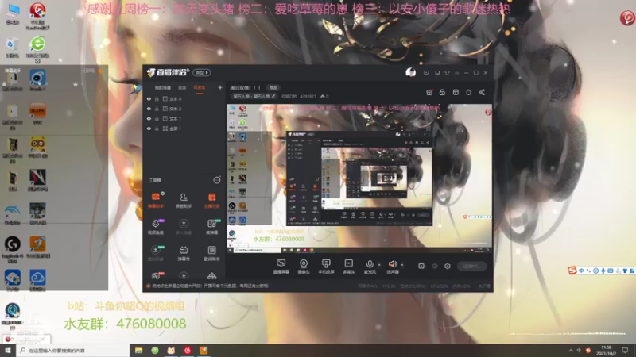Hide the 全屏 1 layer
Screen dimensions: 636x357
tap(149, 129)
